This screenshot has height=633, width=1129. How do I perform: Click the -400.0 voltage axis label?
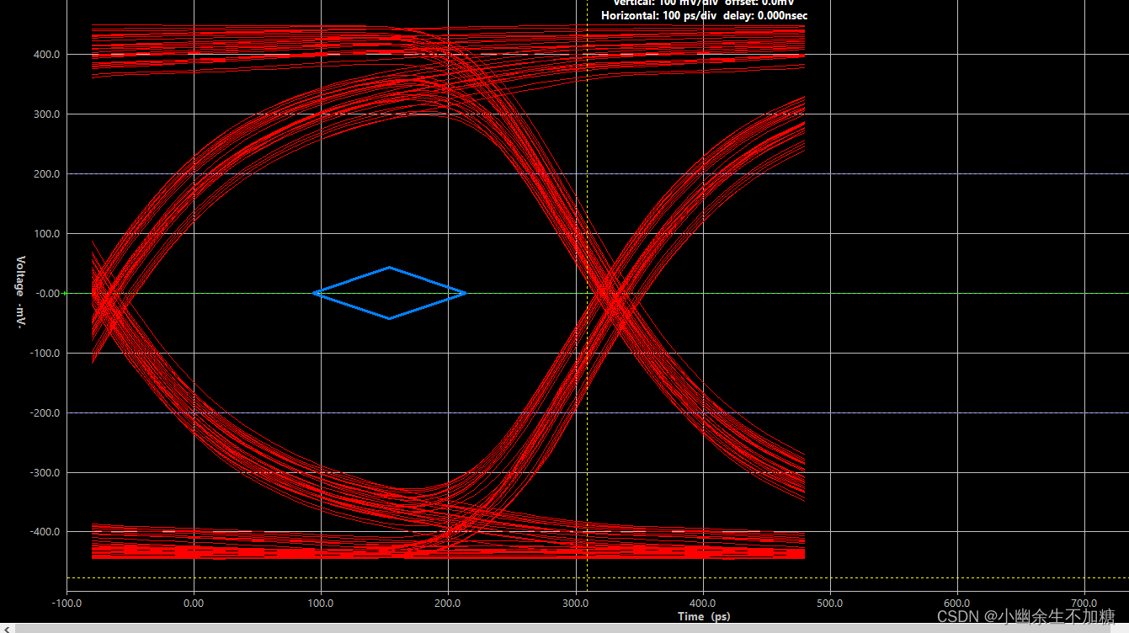[x=46, y=532]
